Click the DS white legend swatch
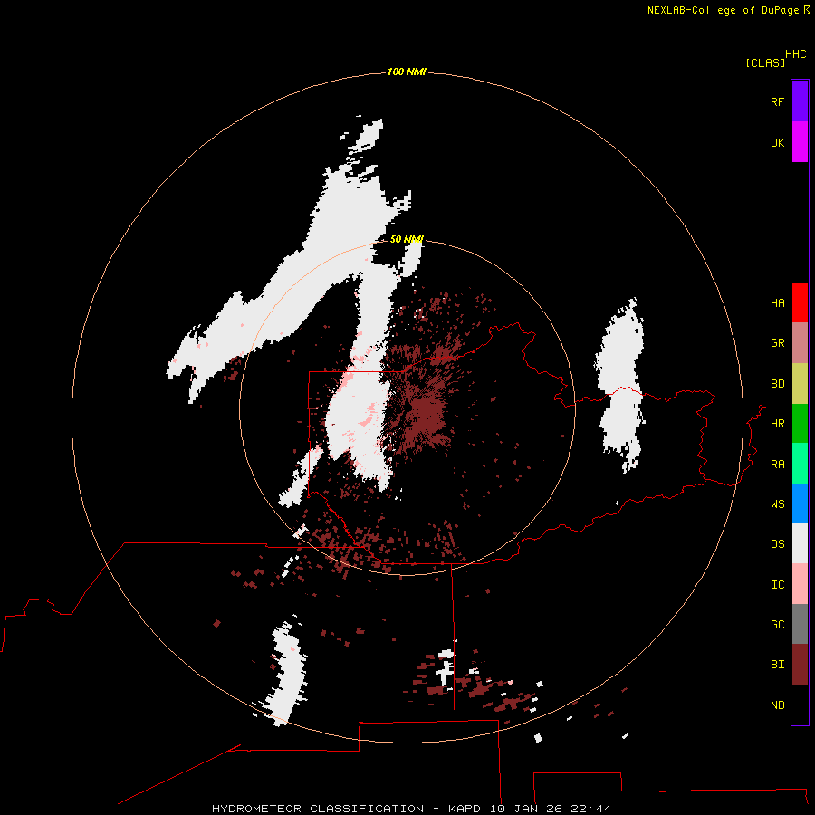 click(800, 543)
